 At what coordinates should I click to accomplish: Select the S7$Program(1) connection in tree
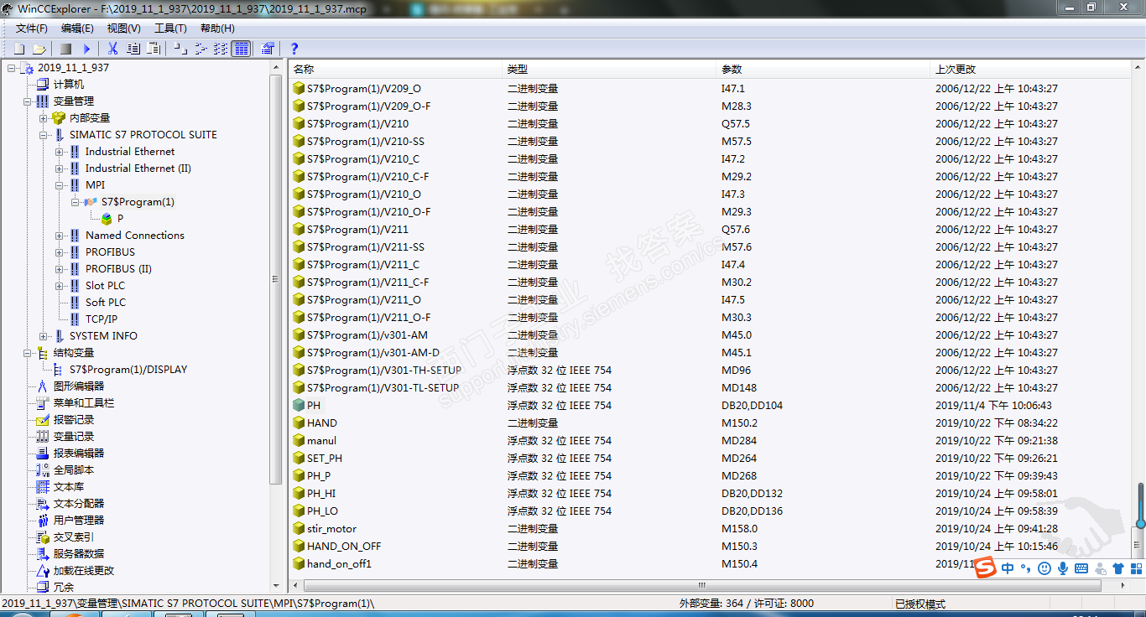[138, 202]
